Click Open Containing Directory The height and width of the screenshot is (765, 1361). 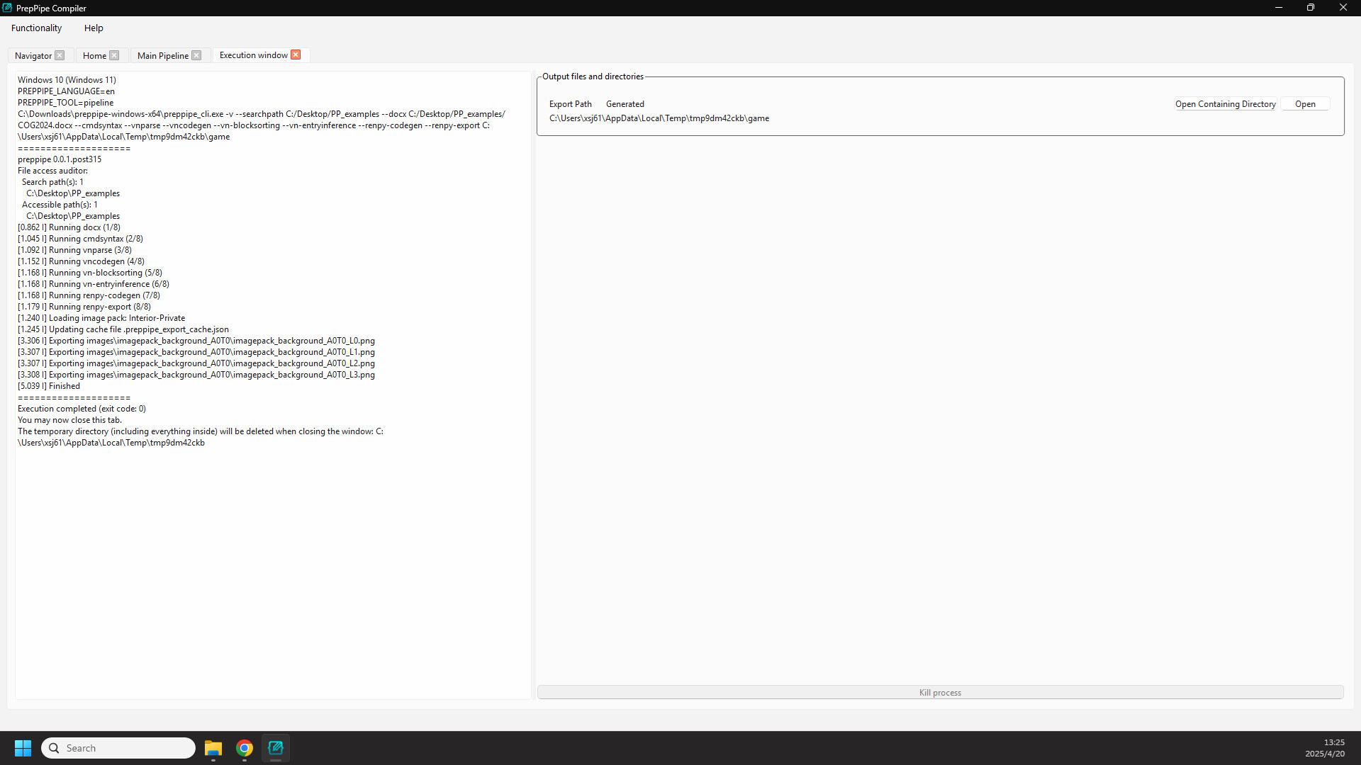[x=1225, y=104]
